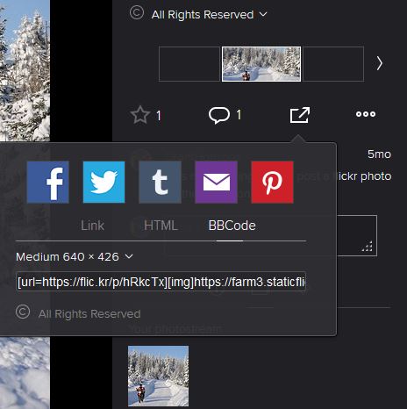Screen dimensions: 407x409
Task: Pin photo on Pinterest
Action: click(x=272, y=182)
